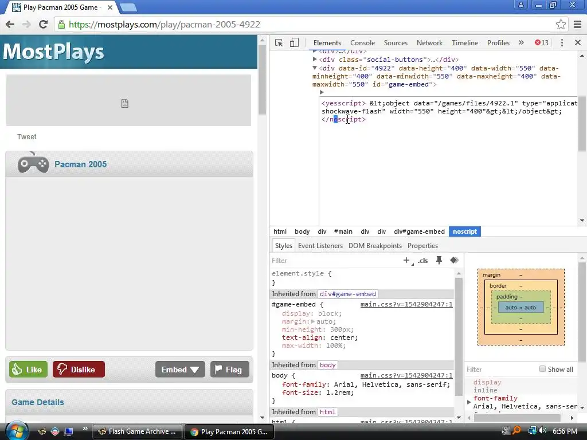Click the page vertical scrollbar thumb

262,80
